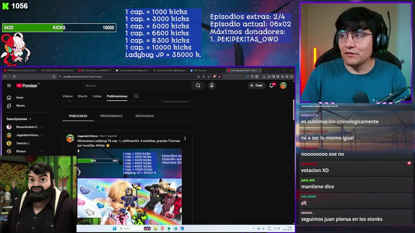Open the post's Miraculous Ladybug image

pos(129,201)
